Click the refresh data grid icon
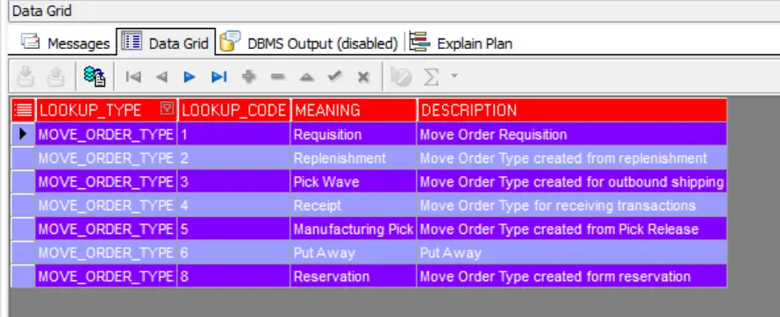This screenshot has width=780, height=317. coord(95,76)
